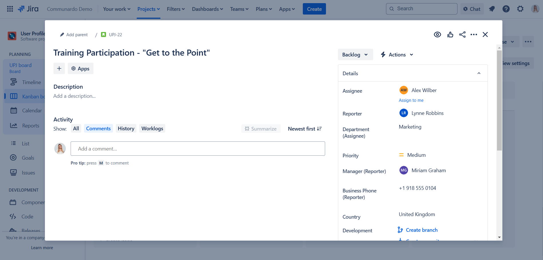The height and width of the screenshot is (260, 543).
Task: Click the share issue icon
Action: (x=462, y=34)
